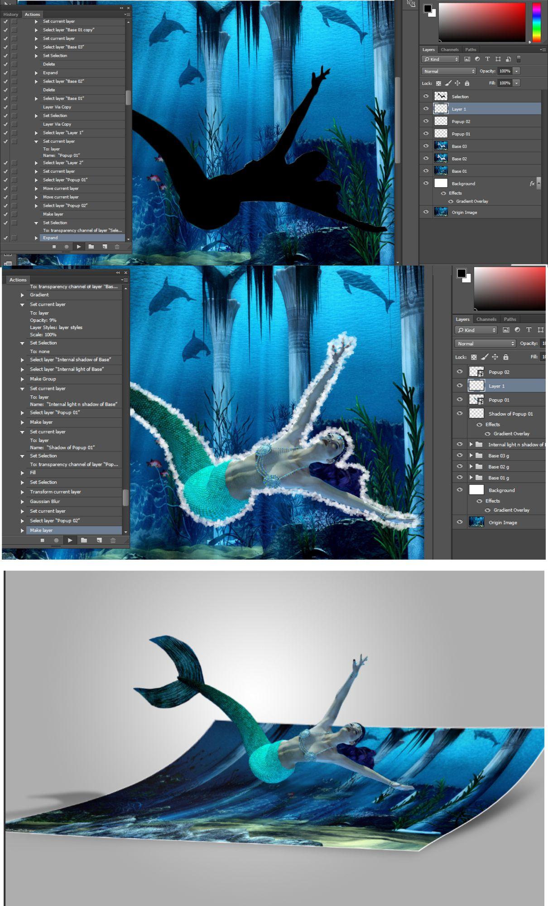The width and height of the screenshot is (548, 906).
Task: Click lock all padlock above the Selection layer
Action: pos(467,83)
